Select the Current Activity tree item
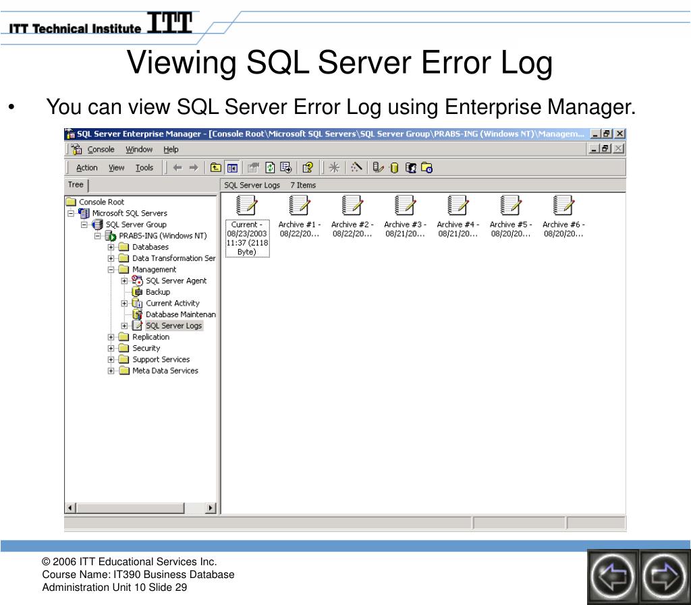The height and width of the screenshot is (605, 691). (x=172, y=304)
